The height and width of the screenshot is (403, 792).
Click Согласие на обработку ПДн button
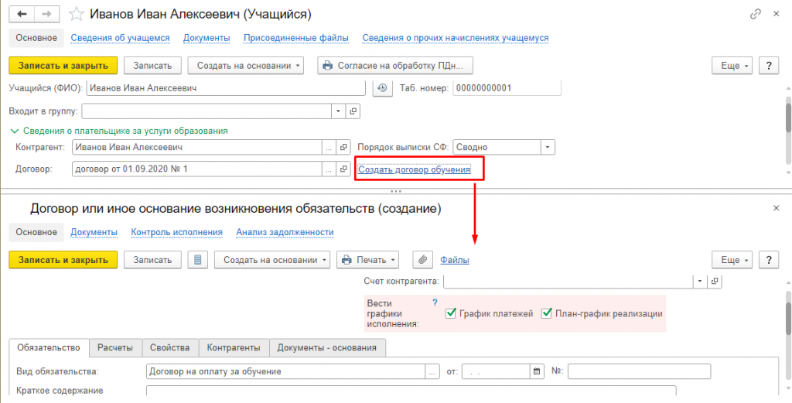pos(395,66)
